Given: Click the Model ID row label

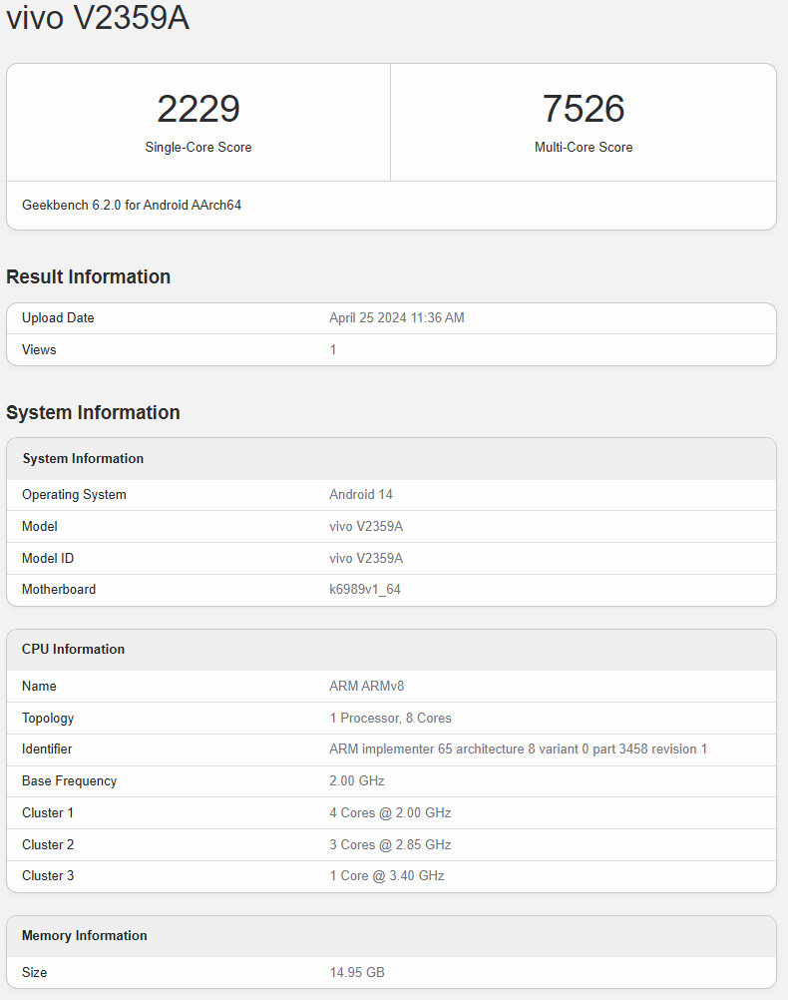Looking at the screenshot, I should (x=48, y=558).
